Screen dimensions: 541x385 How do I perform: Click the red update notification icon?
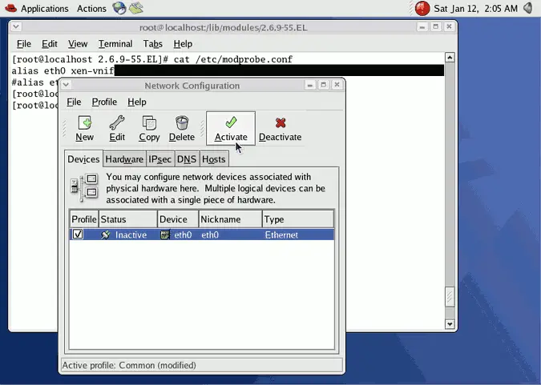pos(422,9)
